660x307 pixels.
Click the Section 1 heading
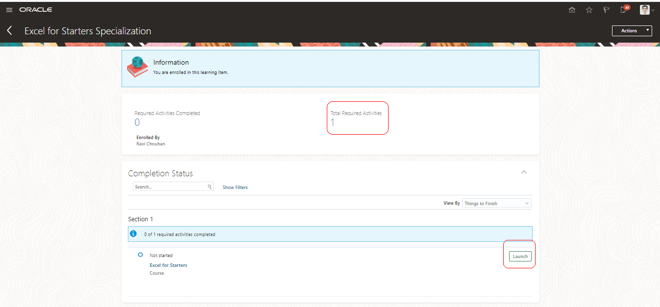click(141, 219)
